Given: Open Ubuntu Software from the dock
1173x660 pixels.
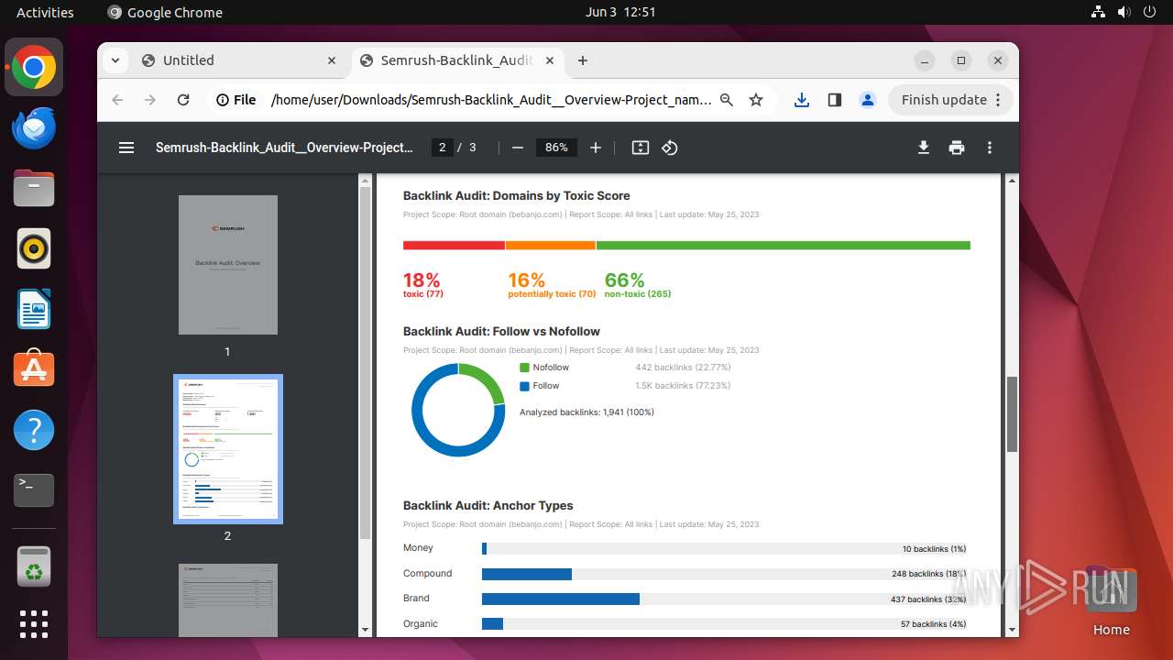Looking at the screenshot, I should (x=34, y=370).
